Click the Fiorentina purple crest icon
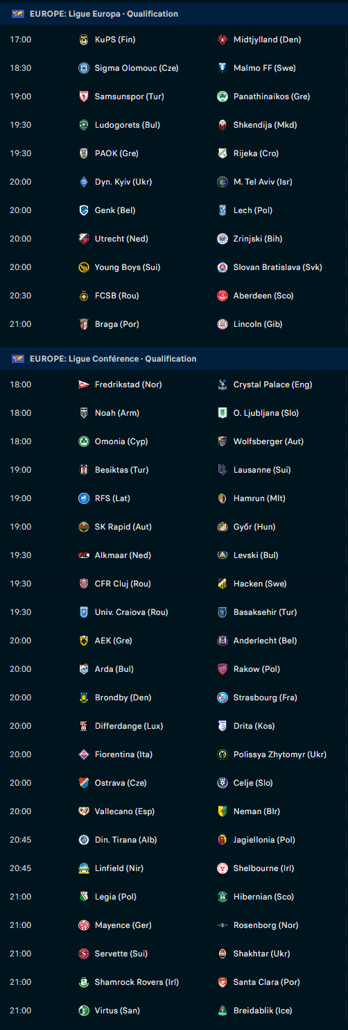Image resolution: width=348 pixels, height=1030 pixels. pyautogui.click(x=84, y=754)
